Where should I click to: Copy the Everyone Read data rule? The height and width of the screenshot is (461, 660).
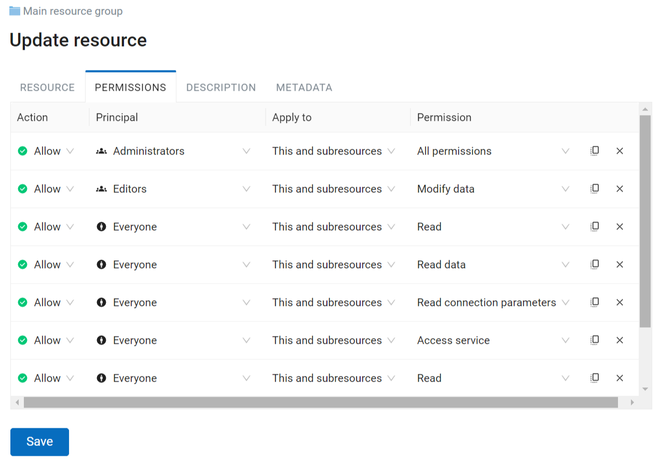coord(595,264)
